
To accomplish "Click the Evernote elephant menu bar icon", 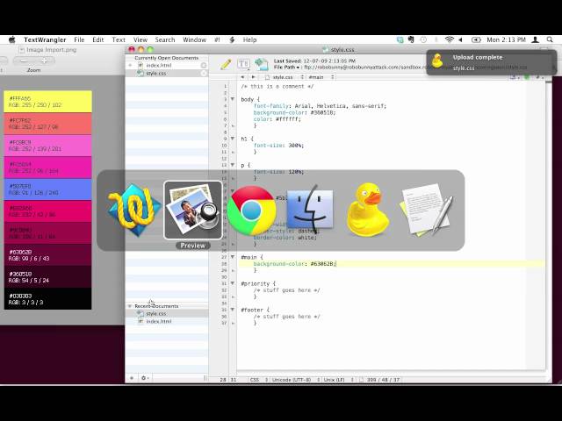I will tap(411, 39).
